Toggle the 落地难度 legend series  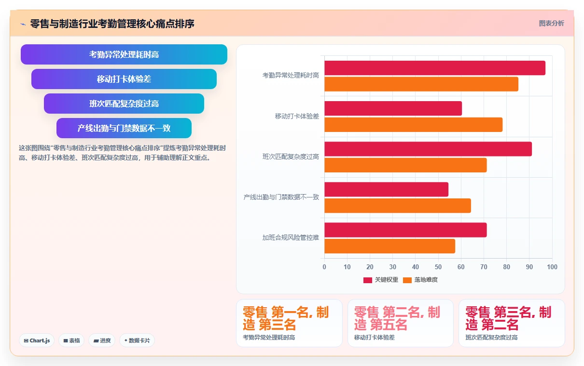click(x=420, y=280)
